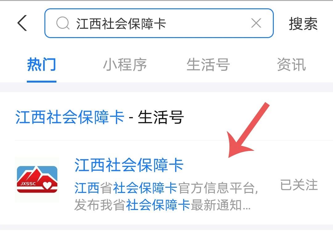Click the 江西社会保障卡 - 生活号 section header
333x239 pixels.
pyautogui.click(x=99, y=117)
